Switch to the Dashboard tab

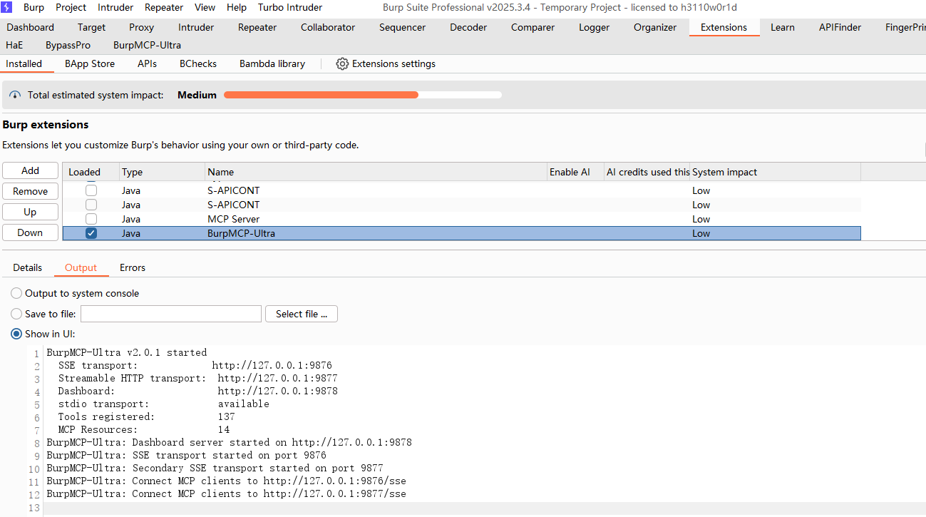pos(31,27)
